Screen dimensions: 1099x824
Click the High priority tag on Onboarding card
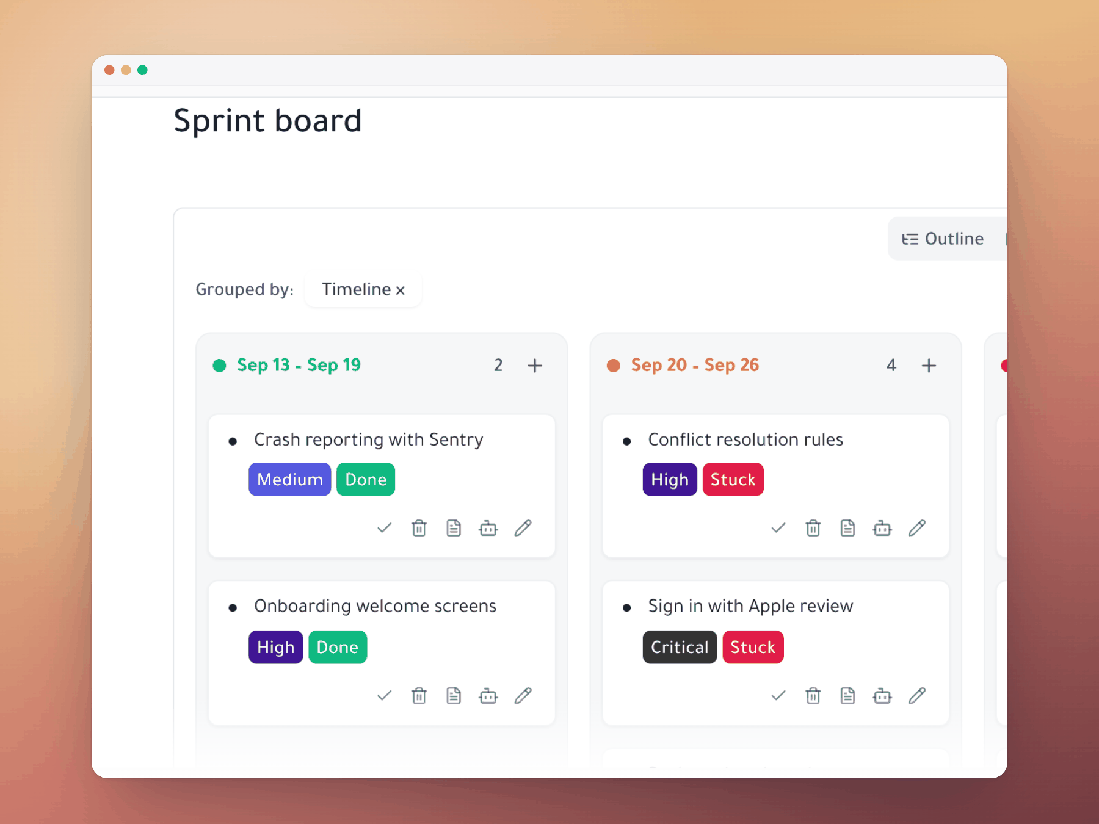276,647
